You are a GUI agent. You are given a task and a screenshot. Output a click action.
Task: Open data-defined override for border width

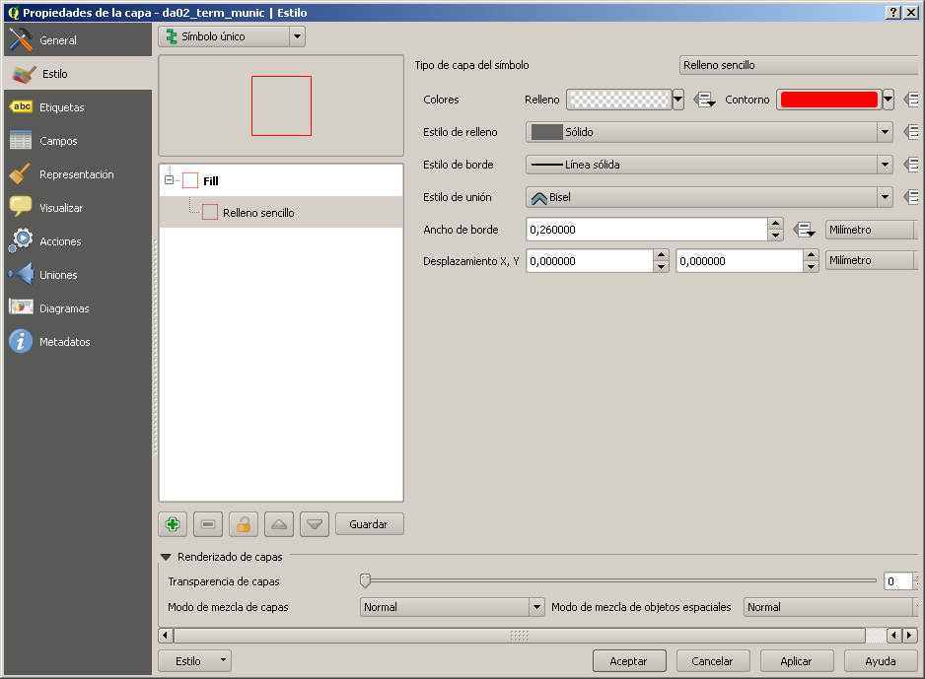pyautogui.click(x=804, y=230)
